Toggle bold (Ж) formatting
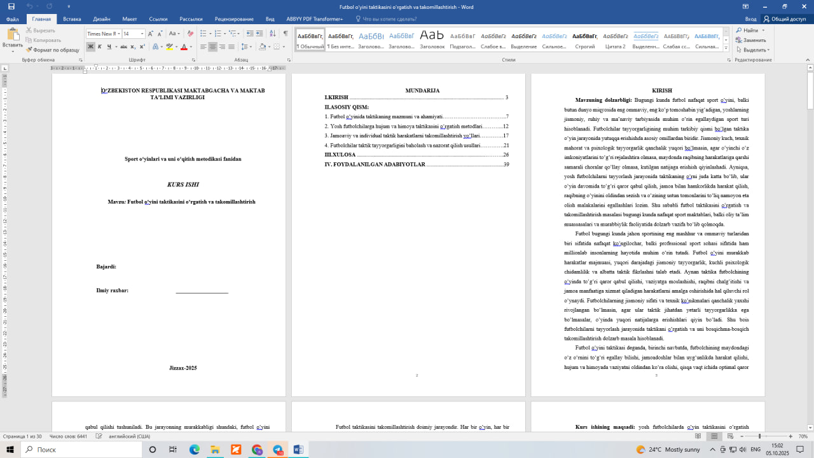This screenshot has width=814, height=458. pos(90,46)
